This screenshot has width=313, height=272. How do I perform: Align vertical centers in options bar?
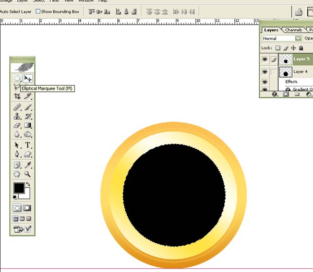coord(99,12)
